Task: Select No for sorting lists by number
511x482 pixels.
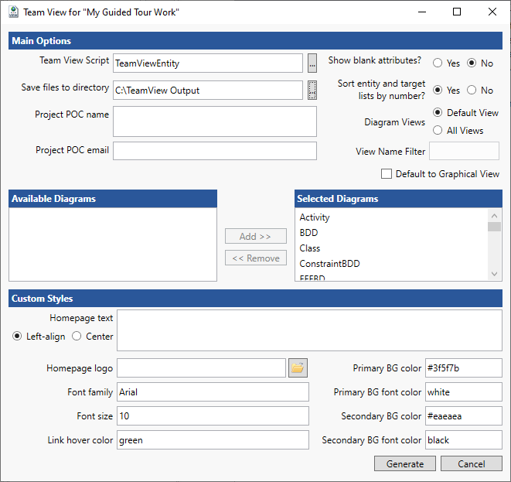Action: 472,91
